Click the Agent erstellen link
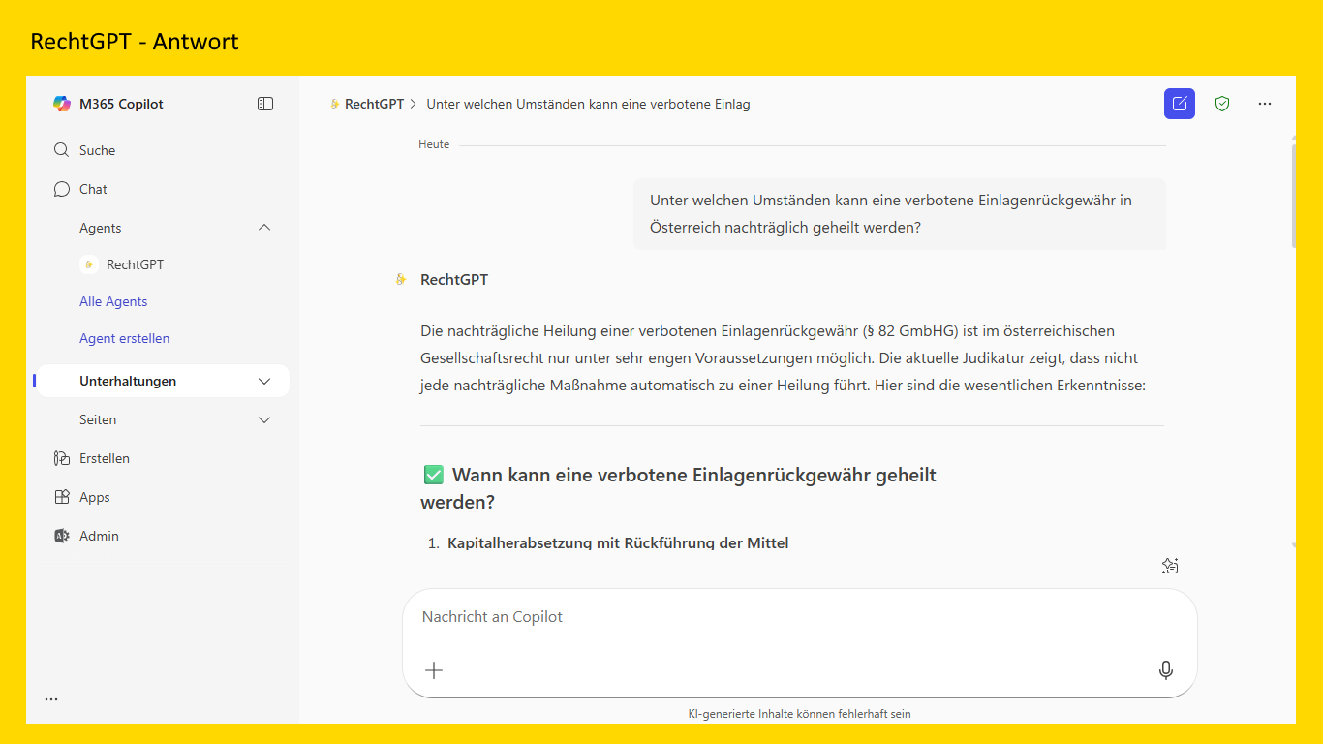Screen dimensions: 1323x744 pos(124,338)
